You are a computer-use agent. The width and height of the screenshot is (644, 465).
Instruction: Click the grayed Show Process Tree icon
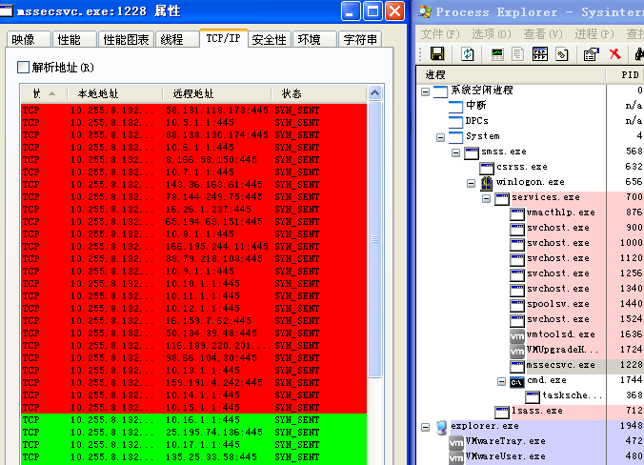tap(518, 53)
